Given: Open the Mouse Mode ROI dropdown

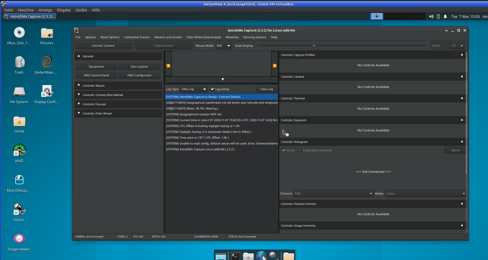Looking at the screenshot, I should pos(223,46).
